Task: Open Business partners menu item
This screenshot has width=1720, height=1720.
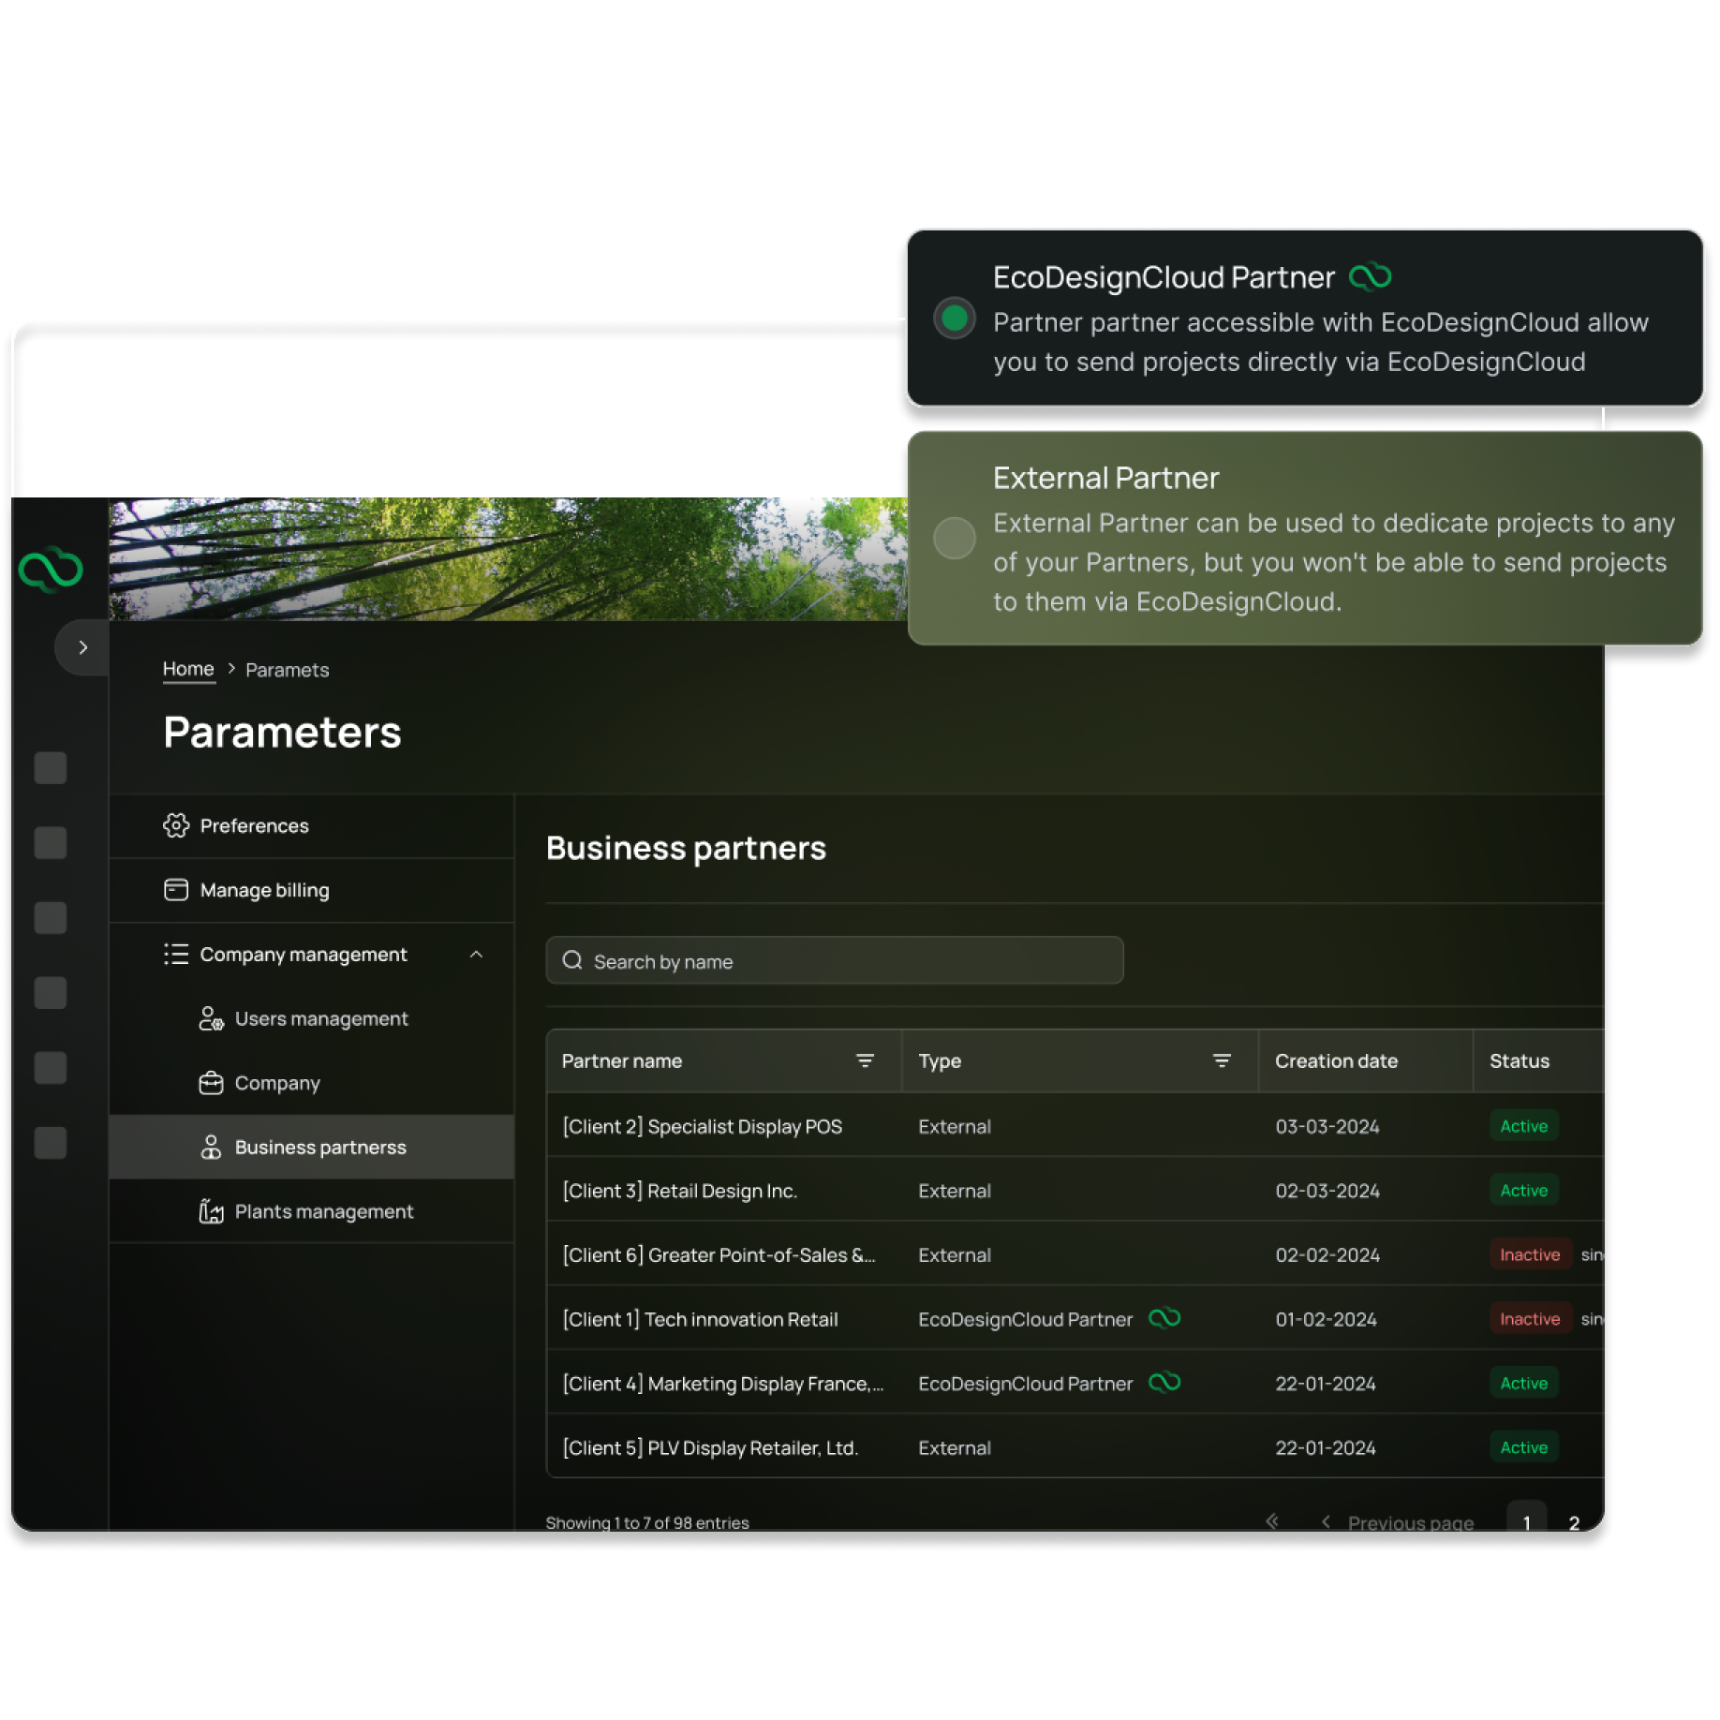Action: tap(319, 1148)
